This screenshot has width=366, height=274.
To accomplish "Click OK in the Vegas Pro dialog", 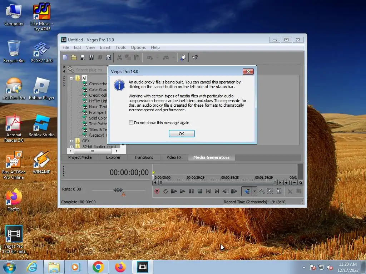I will [182, 134].
